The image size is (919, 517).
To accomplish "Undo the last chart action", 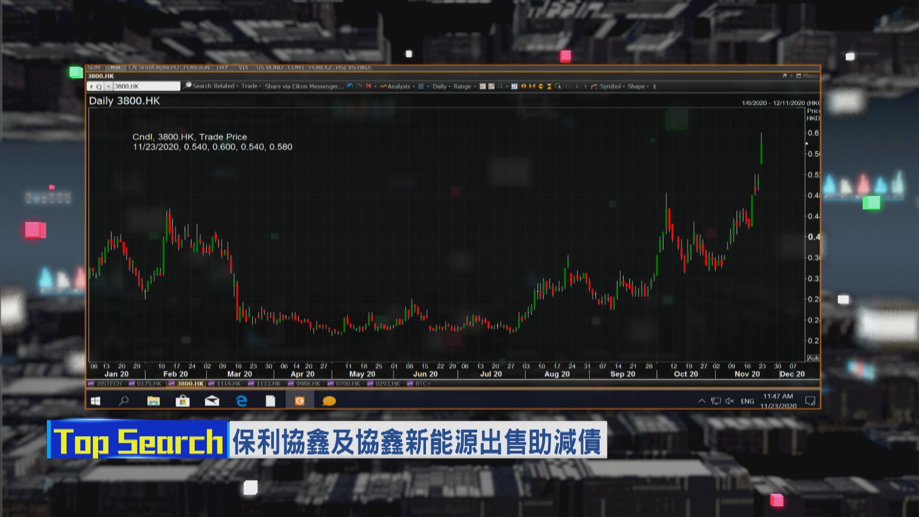I will coord(350,86).
